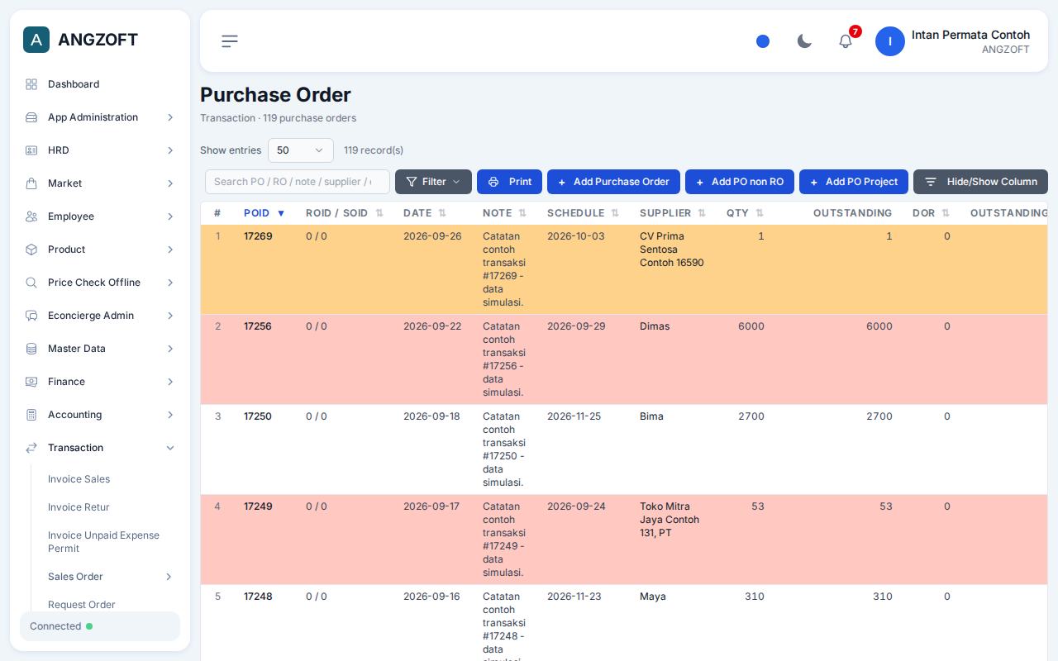1058x661 pixels.
Task: Click the Transaction arrows icon
Action: (x=31, y=448)
